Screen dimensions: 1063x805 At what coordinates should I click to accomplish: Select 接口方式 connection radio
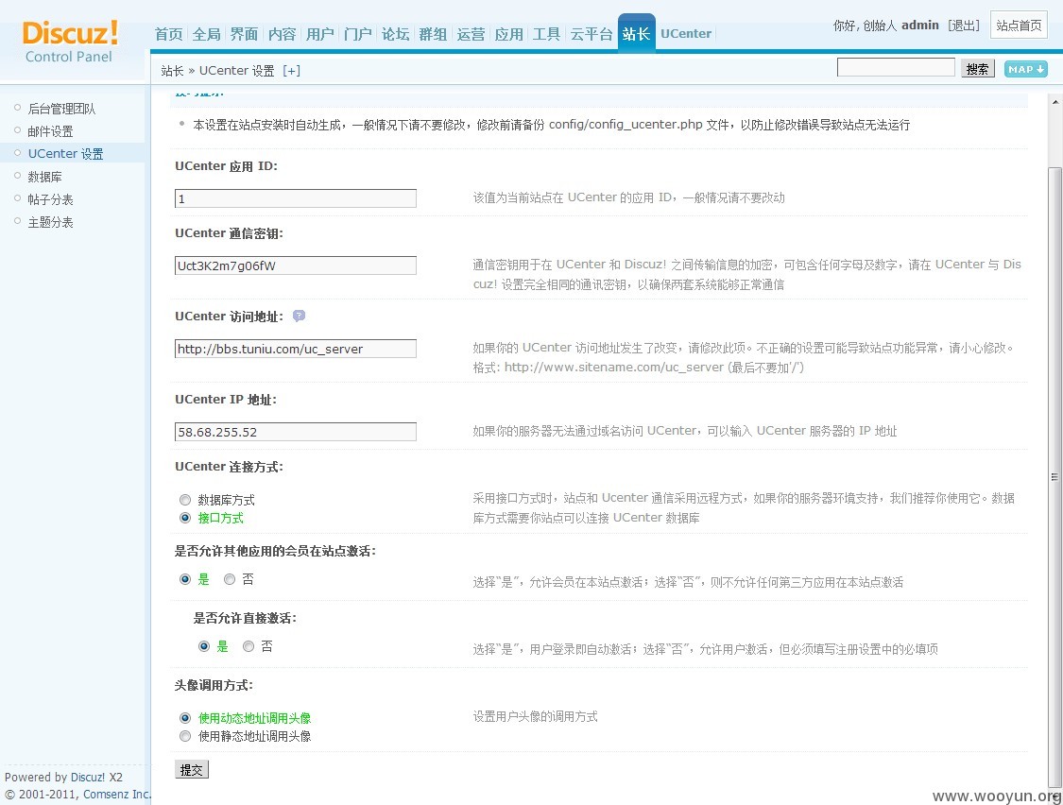[x=185, y=518]
